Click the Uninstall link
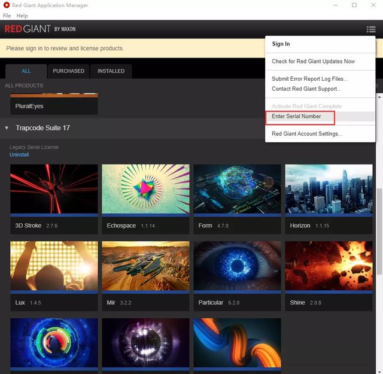Screen dimensions: 383x374 point(19,154)
